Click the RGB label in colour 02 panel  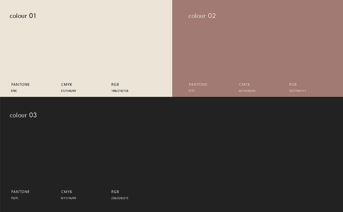[293, 84]
